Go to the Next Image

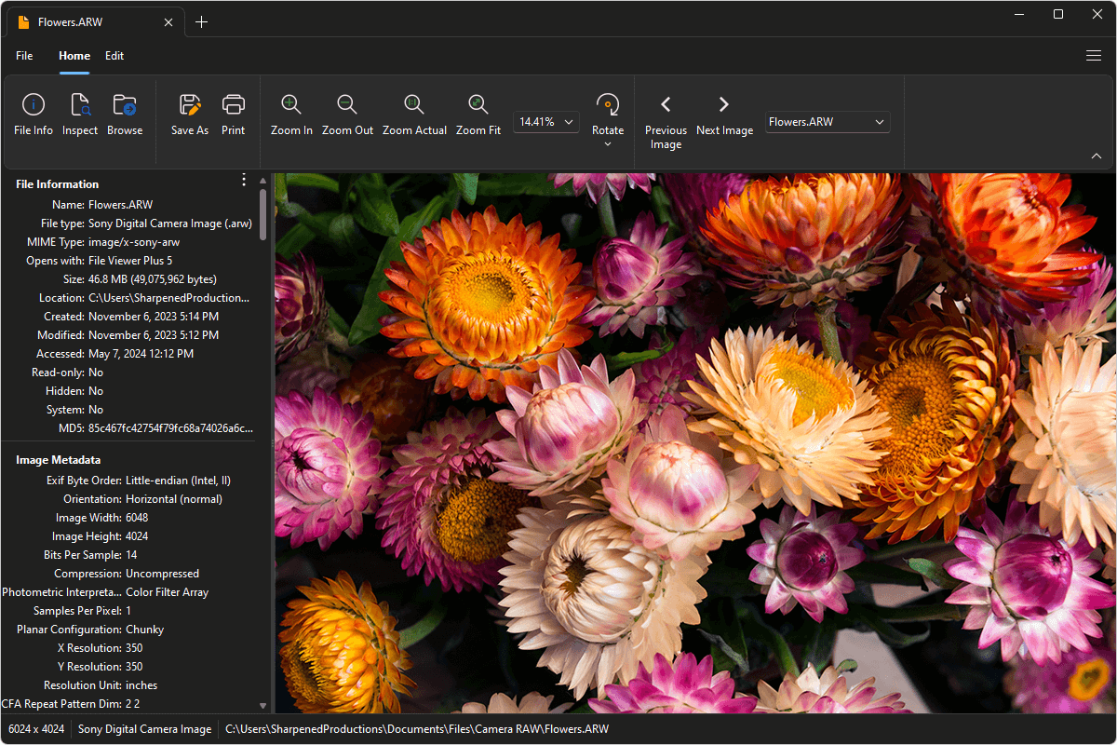coord(724,114)
